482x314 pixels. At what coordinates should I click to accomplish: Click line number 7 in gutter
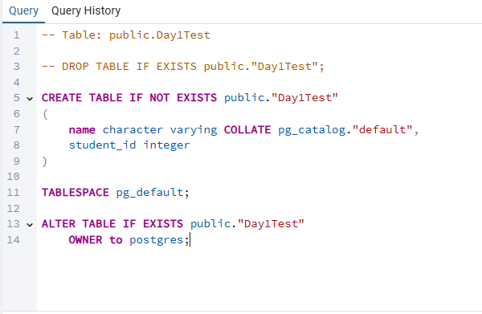(x=17, y=130)
